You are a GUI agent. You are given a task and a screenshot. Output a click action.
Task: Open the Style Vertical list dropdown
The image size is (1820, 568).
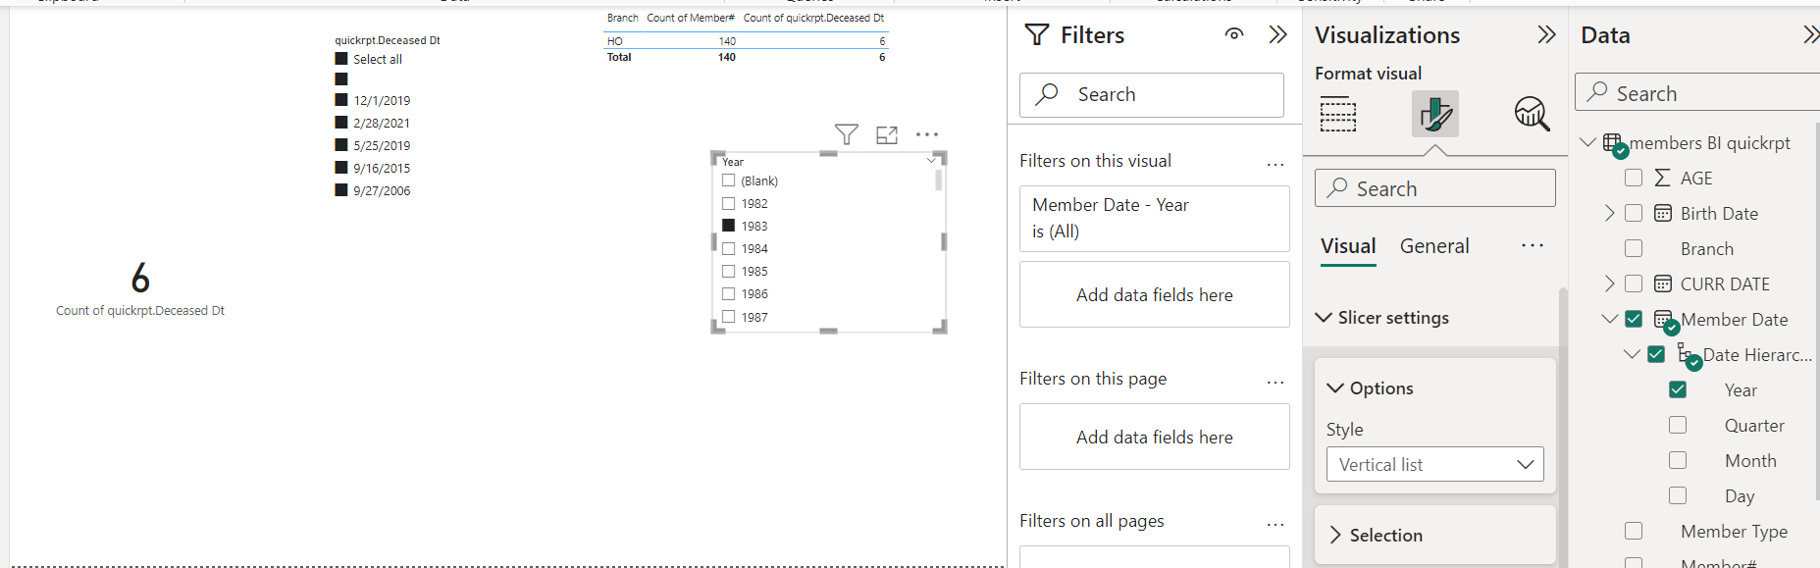pos(1435,464)
